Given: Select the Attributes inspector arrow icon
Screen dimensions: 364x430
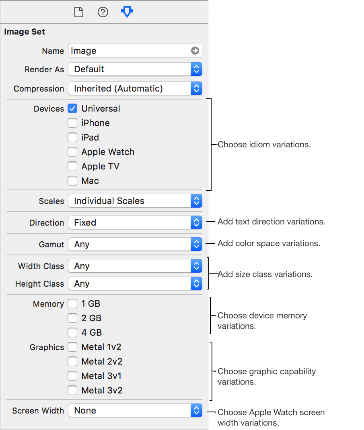Looking at the screenshot, I should click(127, 12).
